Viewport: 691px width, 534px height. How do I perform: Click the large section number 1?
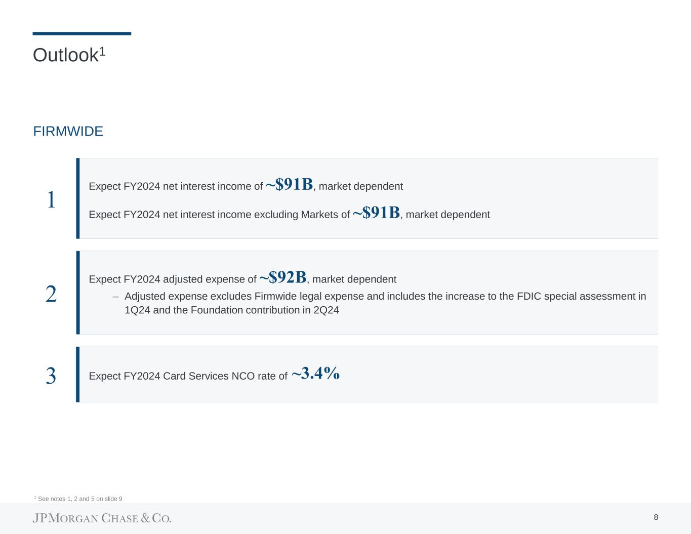(x=51, y=200)
